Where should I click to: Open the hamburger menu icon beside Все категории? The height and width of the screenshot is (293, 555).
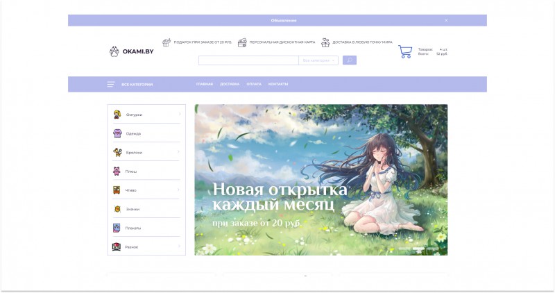click(x=111, y=84)
